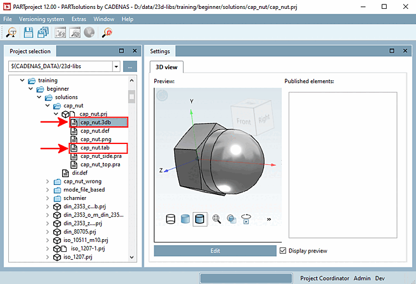Select the cap_nut_side.pra file
Screen dimensions: 416x284
point(101,156)
